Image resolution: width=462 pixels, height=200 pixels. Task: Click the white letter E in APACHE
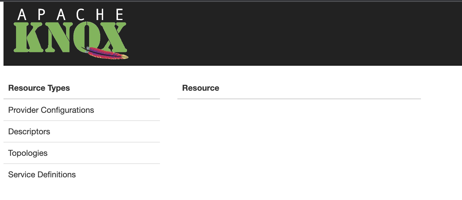119,15
